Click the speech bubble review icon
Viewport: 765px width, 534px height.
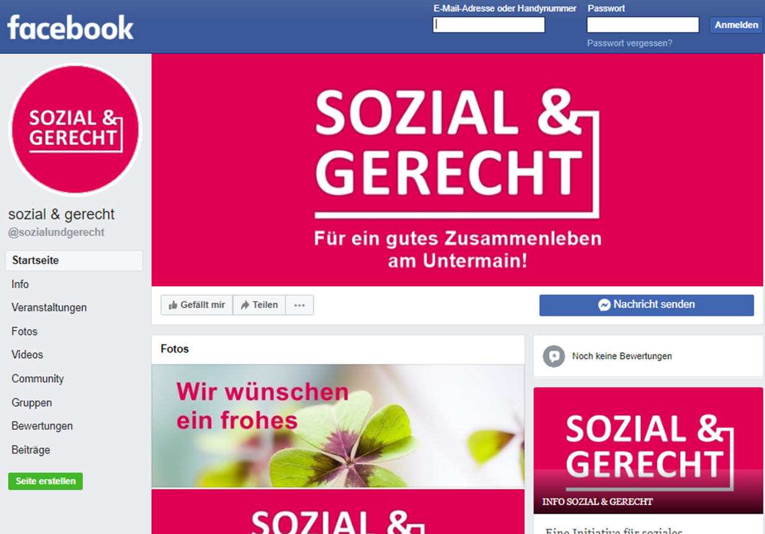pos(554,356)
